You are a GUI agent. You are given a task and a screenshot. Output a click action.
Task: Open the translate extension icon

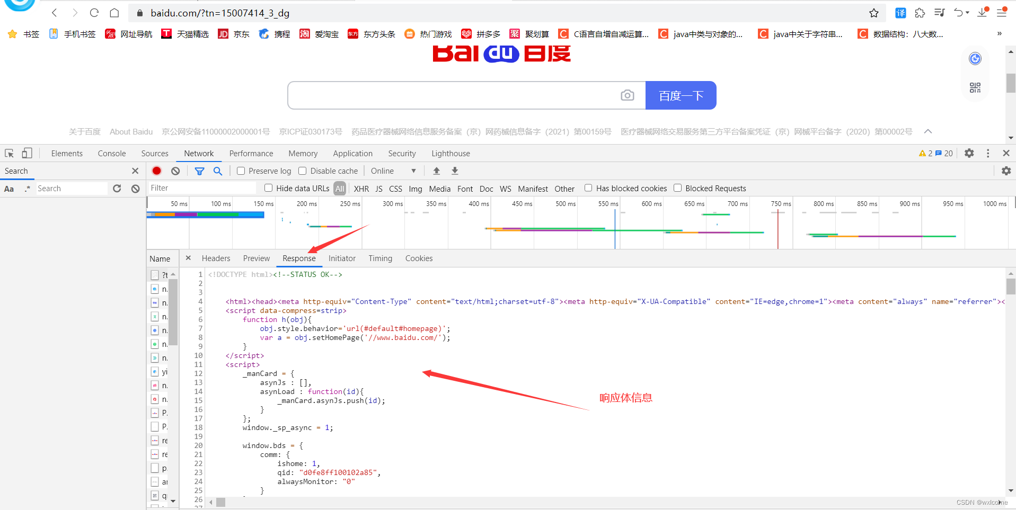point(900,13)
